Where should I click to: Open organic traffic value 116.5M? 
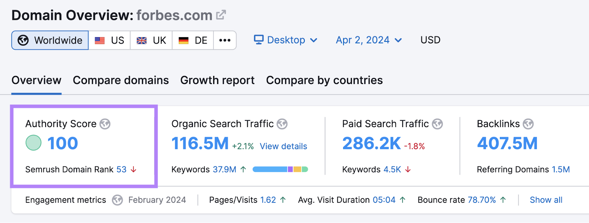tap(200, 143)
